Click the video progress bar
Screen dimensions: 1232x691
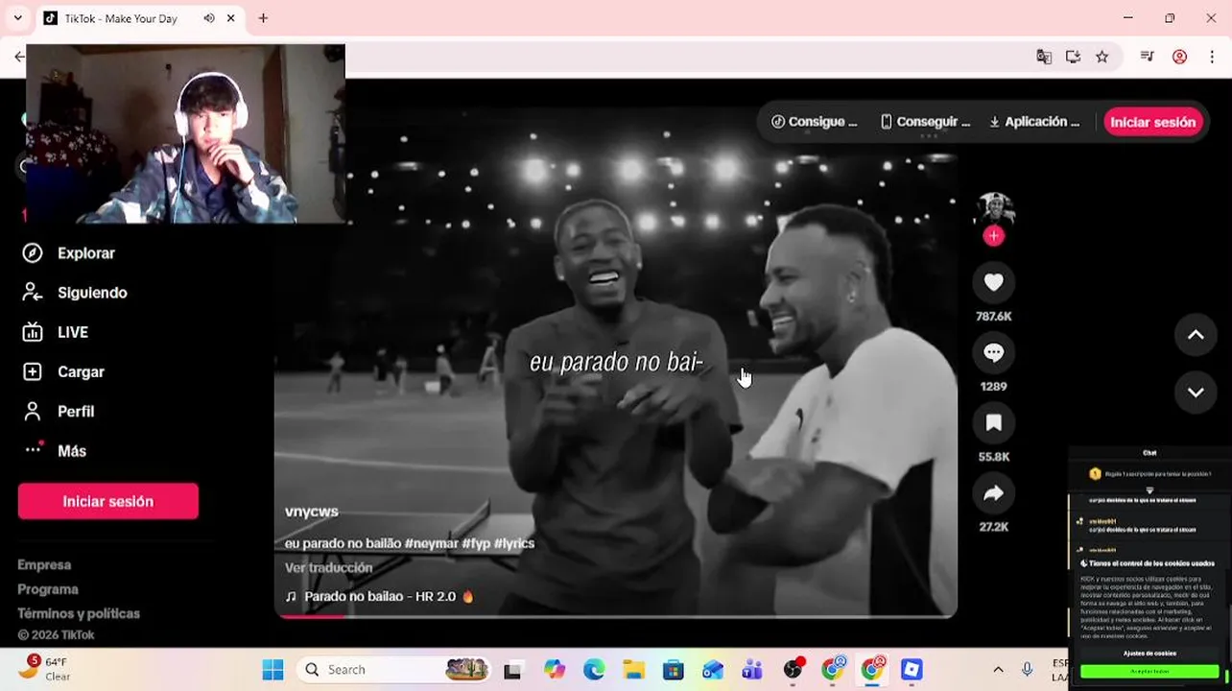615,616
